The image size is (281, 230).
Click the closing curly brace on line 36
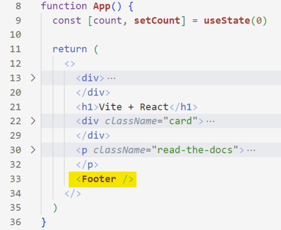coord(44,223)
